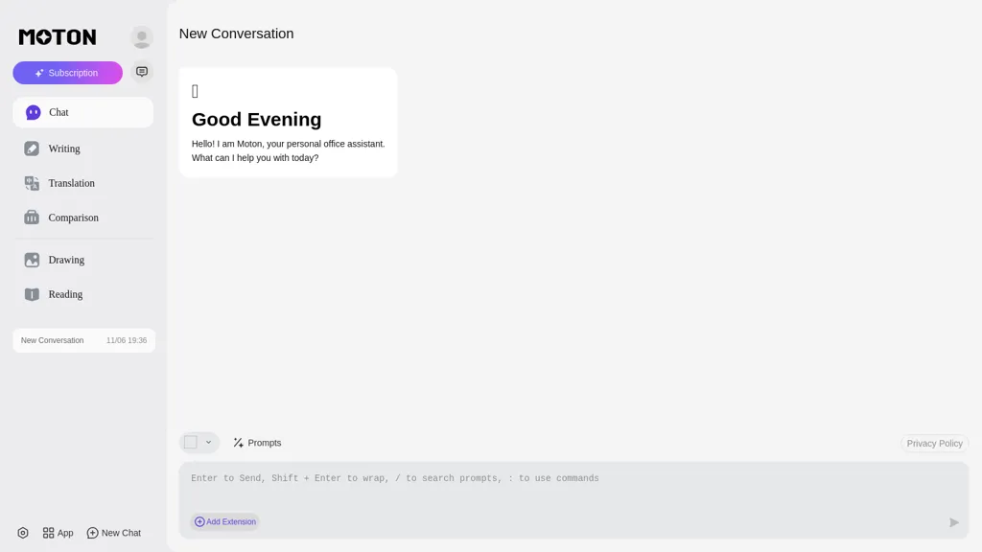982x552 pixels.
Task: Click the feedback message icon beside Subscription
Action: [x=142, y=72]
